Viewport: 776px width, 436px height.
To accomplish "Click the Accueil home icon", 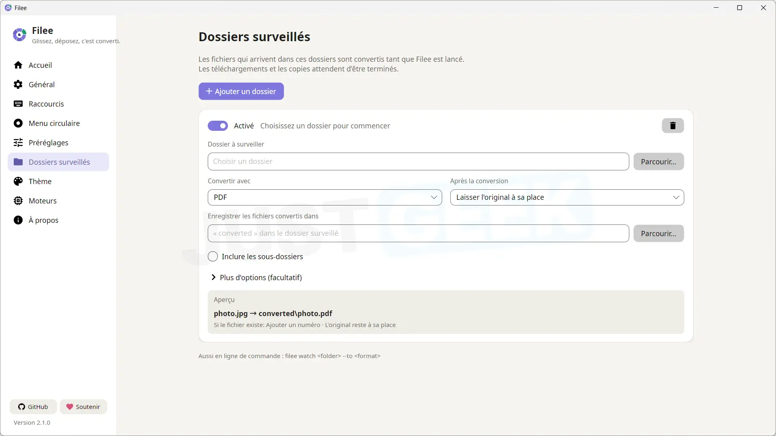I will click(18, 65).
